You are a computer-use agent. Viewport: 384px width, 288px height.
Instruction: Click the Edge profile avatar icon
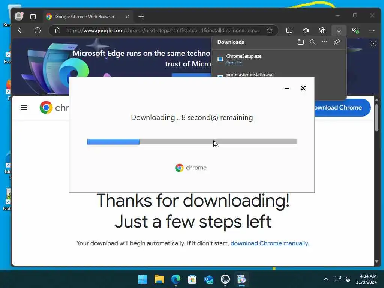[19, 16]
